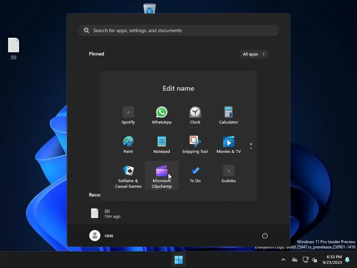
Task: Open the VM6 user account menu
Action: coord(101,236)
